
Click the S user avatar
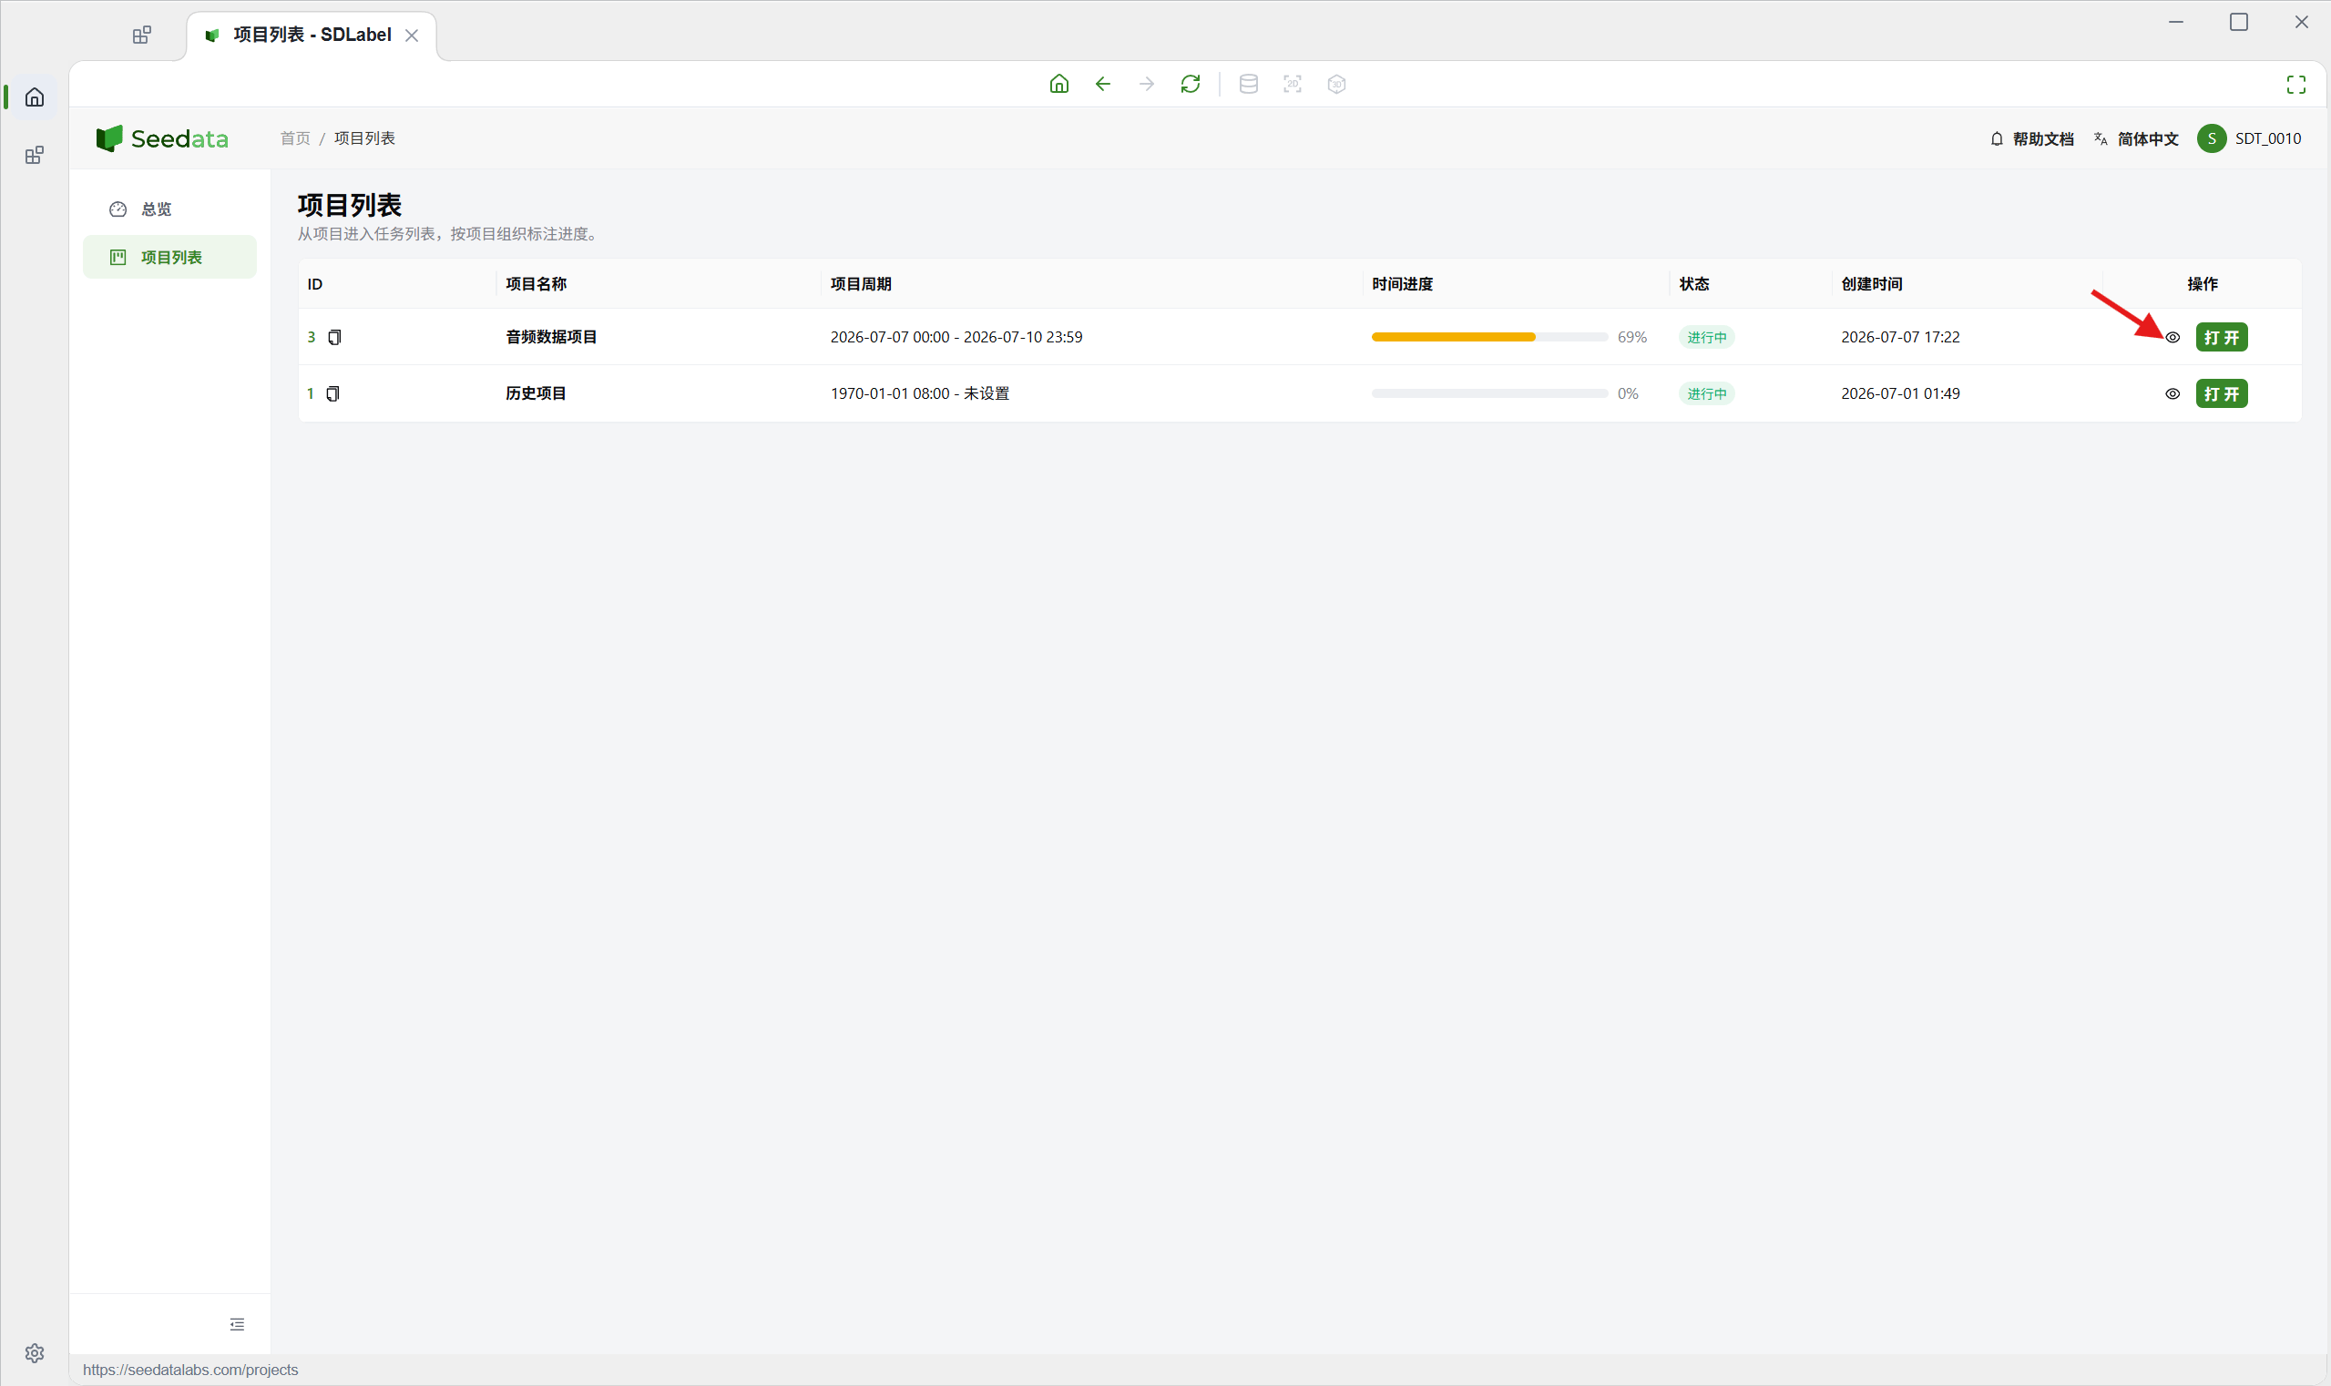click(2211, 138)
